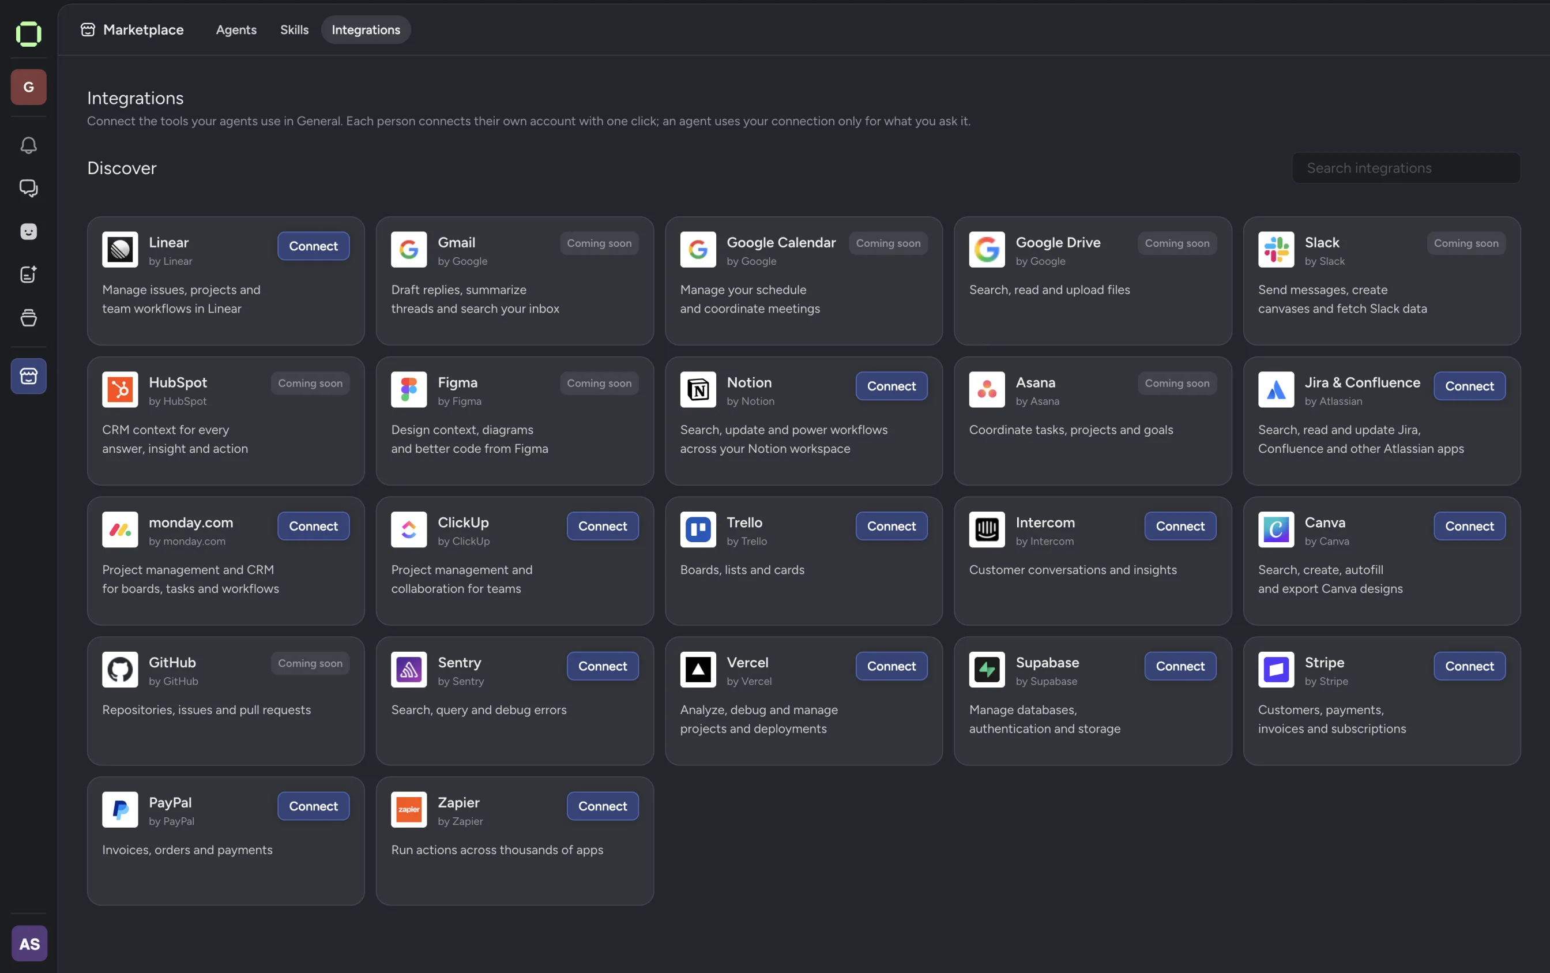Switch to the Agents tab

pyautogui.click(x=236, y=29)
